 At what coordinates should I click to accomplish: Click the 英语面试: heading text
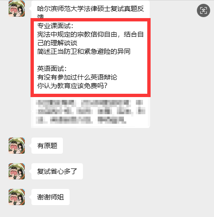click(x=52, y=69)
